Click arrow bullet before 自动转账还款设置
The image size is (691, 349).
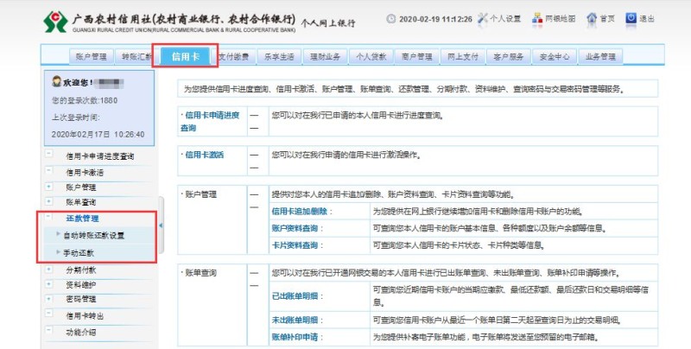click(x=58, y=234)
